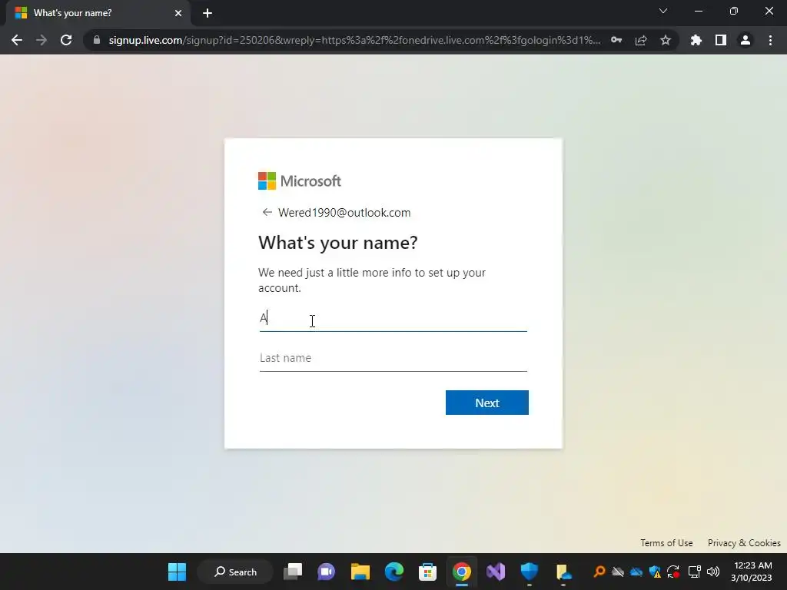Open a new browser tab
Viewport: 787px width, 590px height.
point(208,13)
